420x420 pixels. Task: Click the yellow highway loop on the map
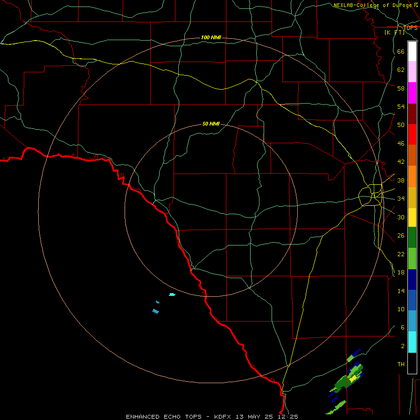pyautogui.click(x=371, y=195)
